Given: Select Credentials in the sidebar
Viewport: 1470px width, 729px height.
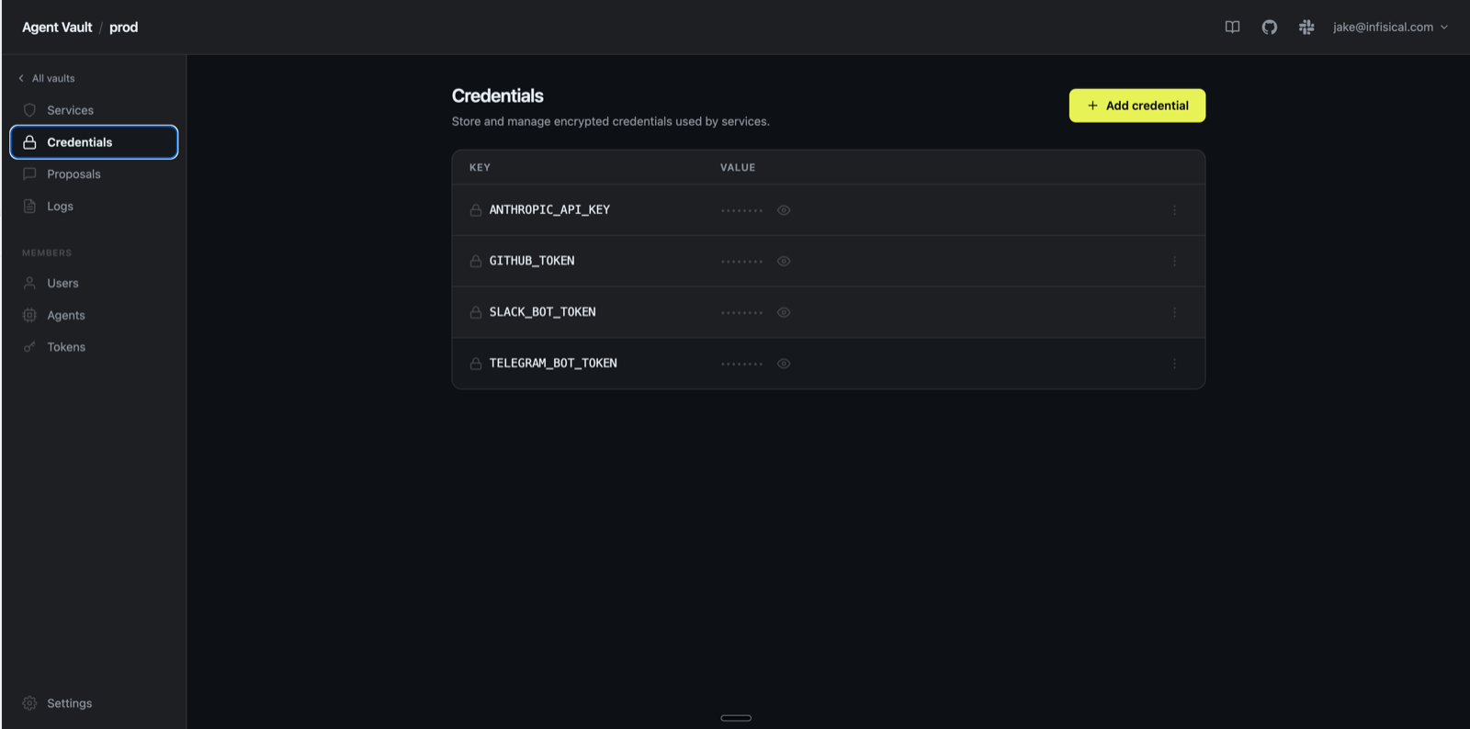Looking at the screenshot, I should (x=94, y=142).
